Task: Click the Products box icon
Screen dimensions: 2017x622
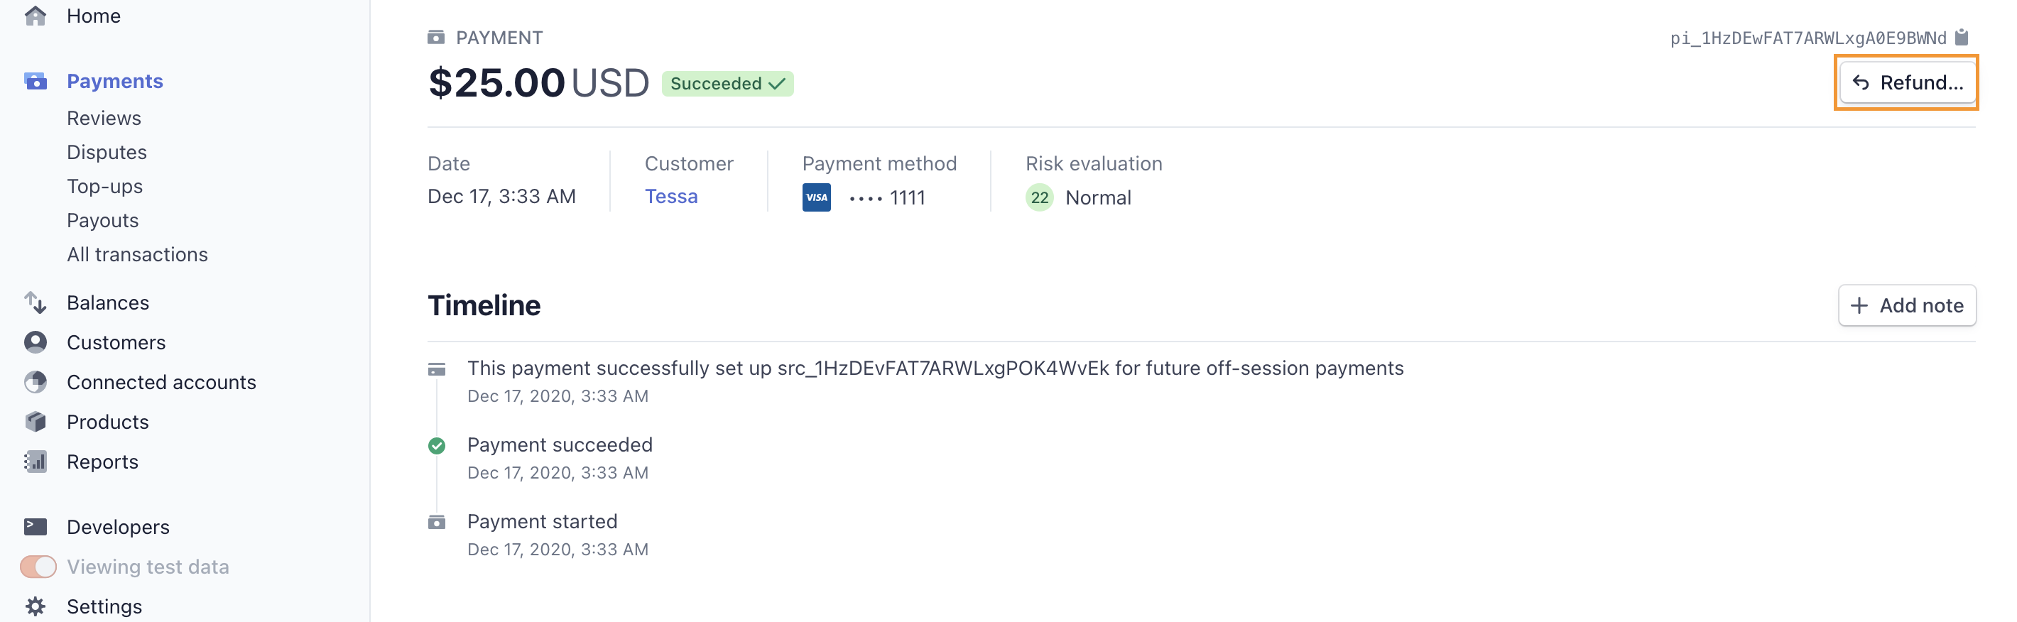Action: 36,422
